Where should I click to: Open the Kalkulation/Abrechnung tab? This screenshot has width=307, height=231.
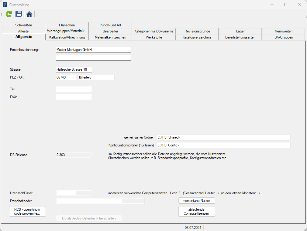pyautogui.click(x=67, y=37)
